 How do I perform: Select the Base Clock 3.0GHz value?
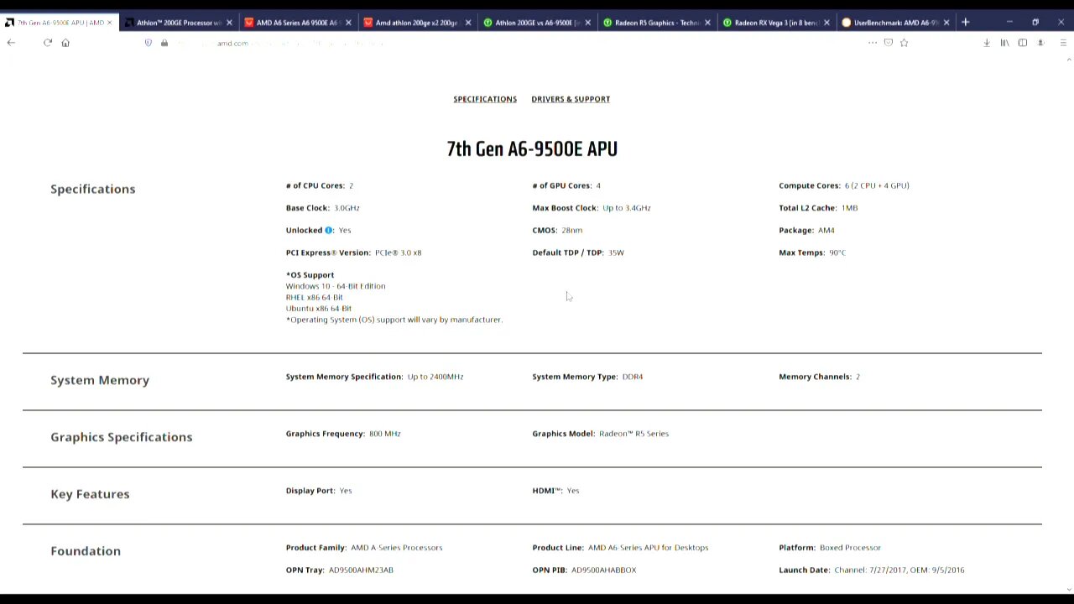tap(347, 208)
